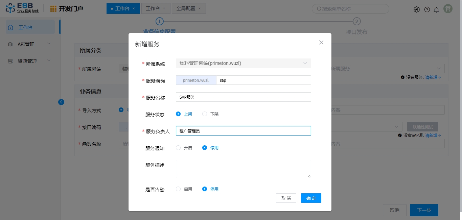Open the help question mark icon
The height and width of the screenshot is (220, 462).
tap(427, 9)
